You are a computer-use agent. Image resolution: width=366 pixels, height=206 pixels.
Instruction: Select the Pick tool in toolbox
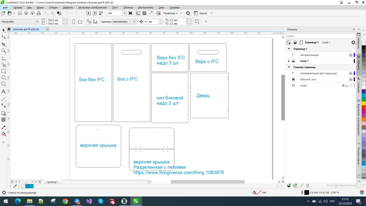tap(4, 30)
